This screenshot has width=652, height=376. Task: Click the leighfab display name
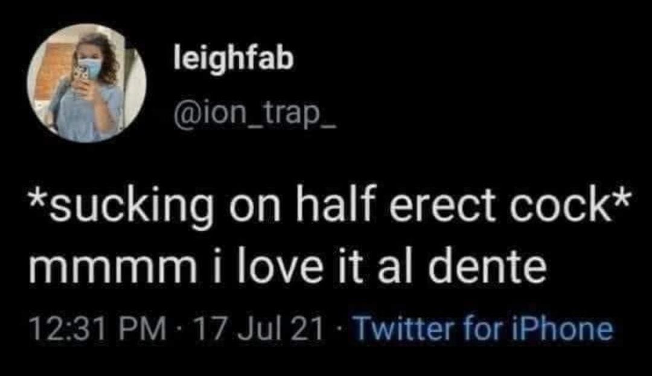[x=233, y=59]
